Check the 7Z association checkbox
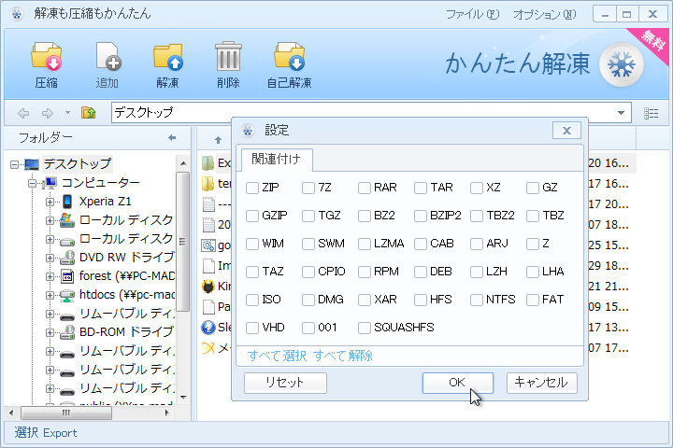 (308, 188)
